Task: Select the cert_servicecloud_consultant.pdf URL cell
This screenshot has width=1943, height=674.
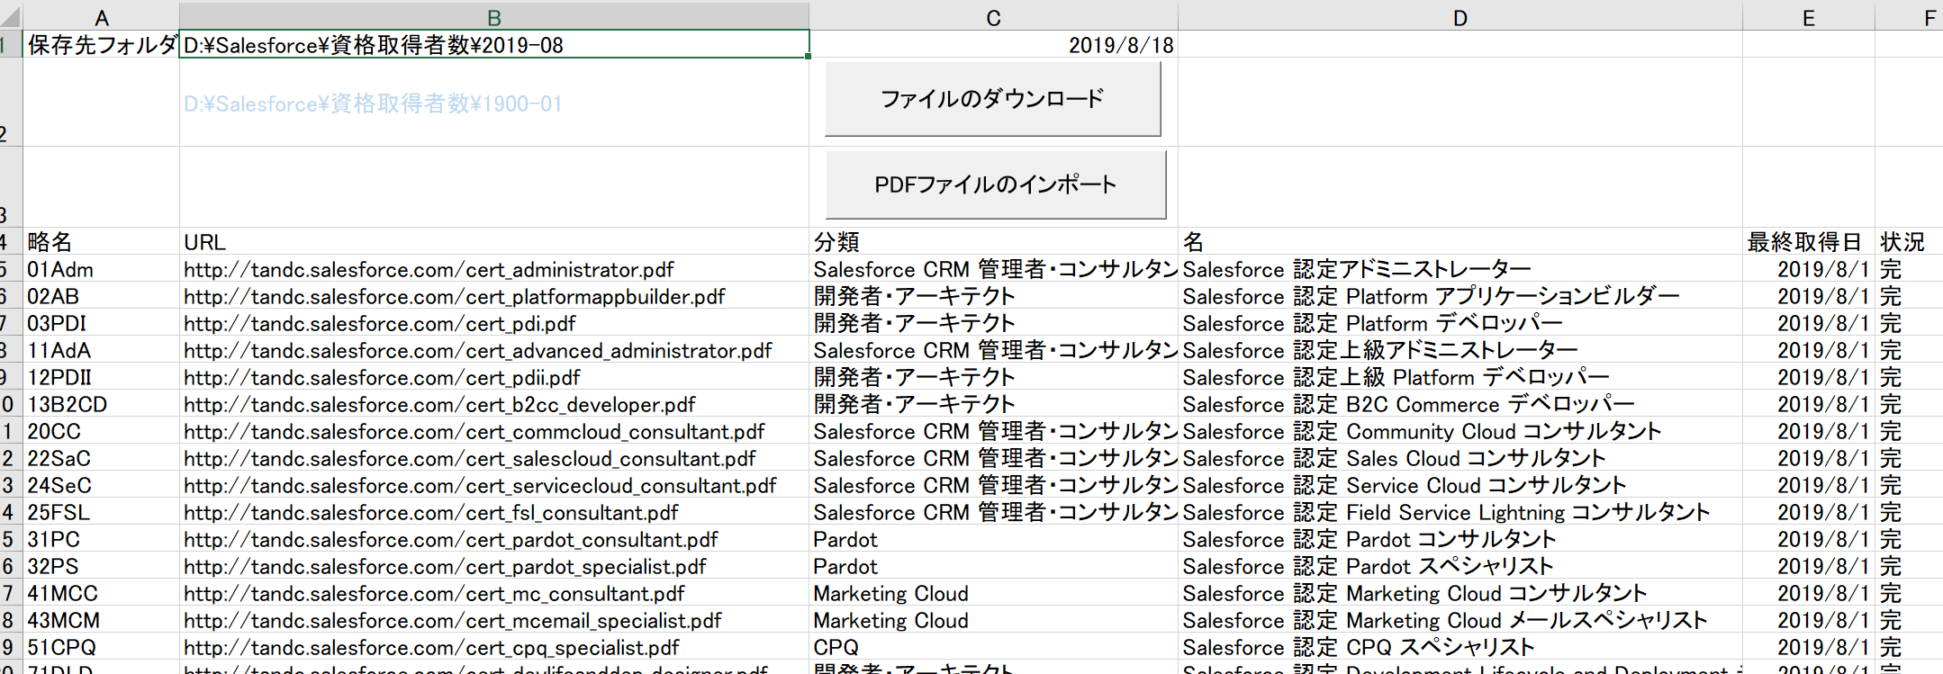Action: click(x=494, y=484)
